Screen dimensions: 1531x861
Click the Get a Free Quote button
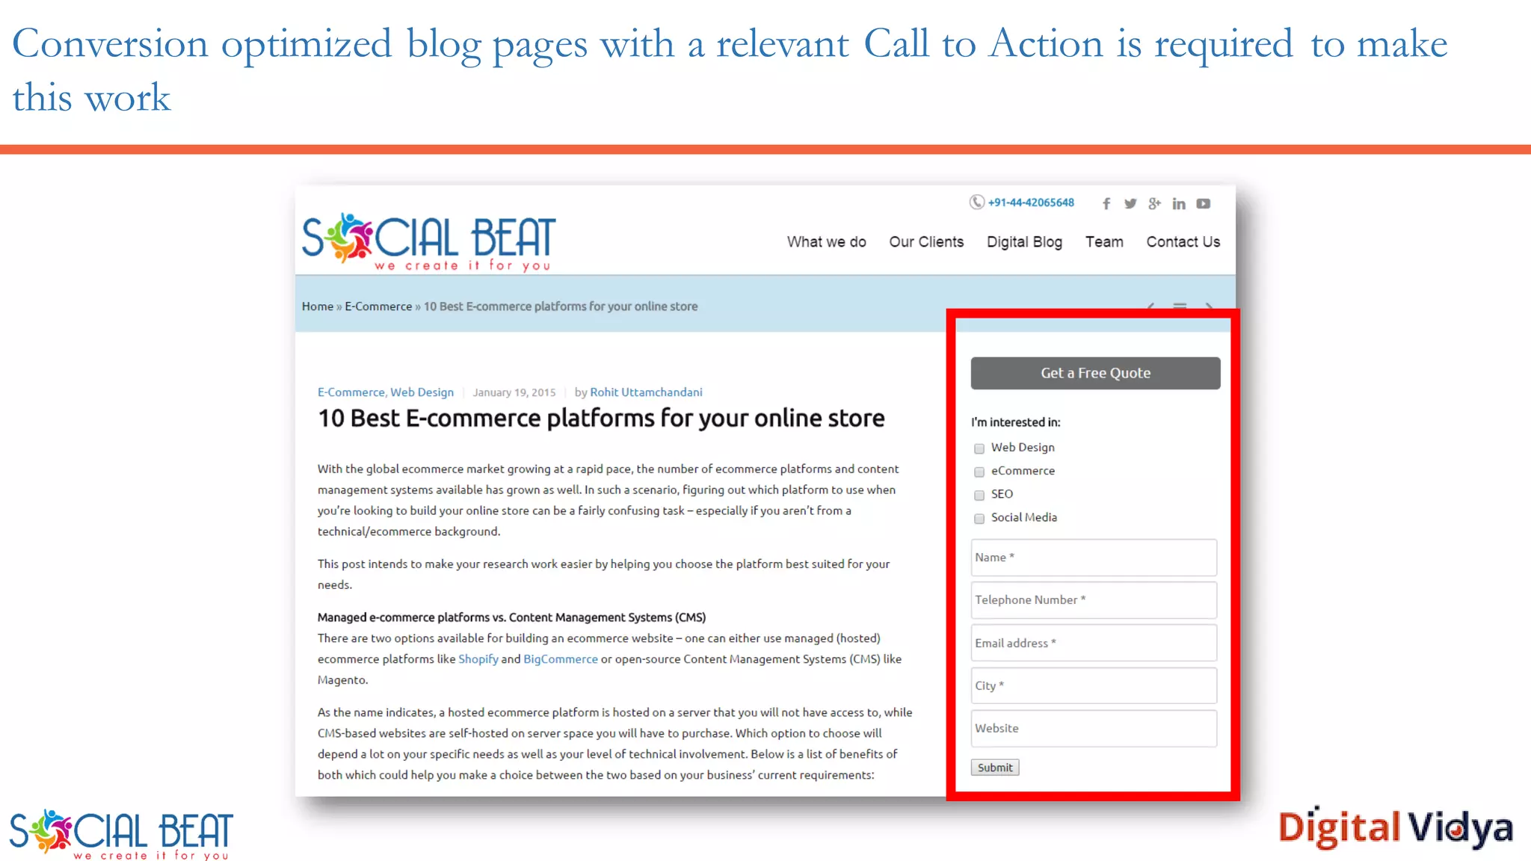click(x=1095, y=373)
